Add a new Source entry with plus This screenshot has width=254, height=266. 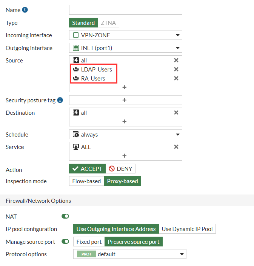pos(125,87)
